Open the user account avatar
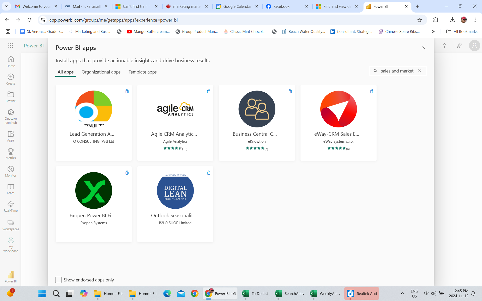The width and height of the screenshot is (482, 301). coord(474,45)
